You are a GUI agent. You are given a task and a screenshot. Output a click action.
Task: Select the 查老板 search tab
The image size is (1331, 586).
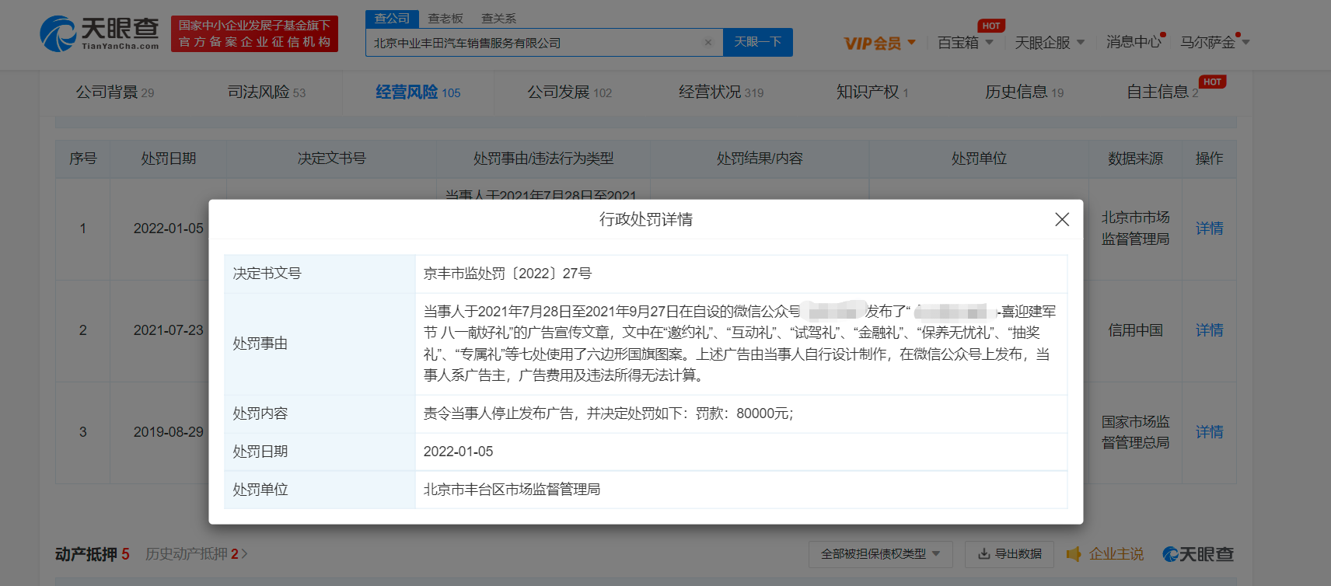(445, 18)
